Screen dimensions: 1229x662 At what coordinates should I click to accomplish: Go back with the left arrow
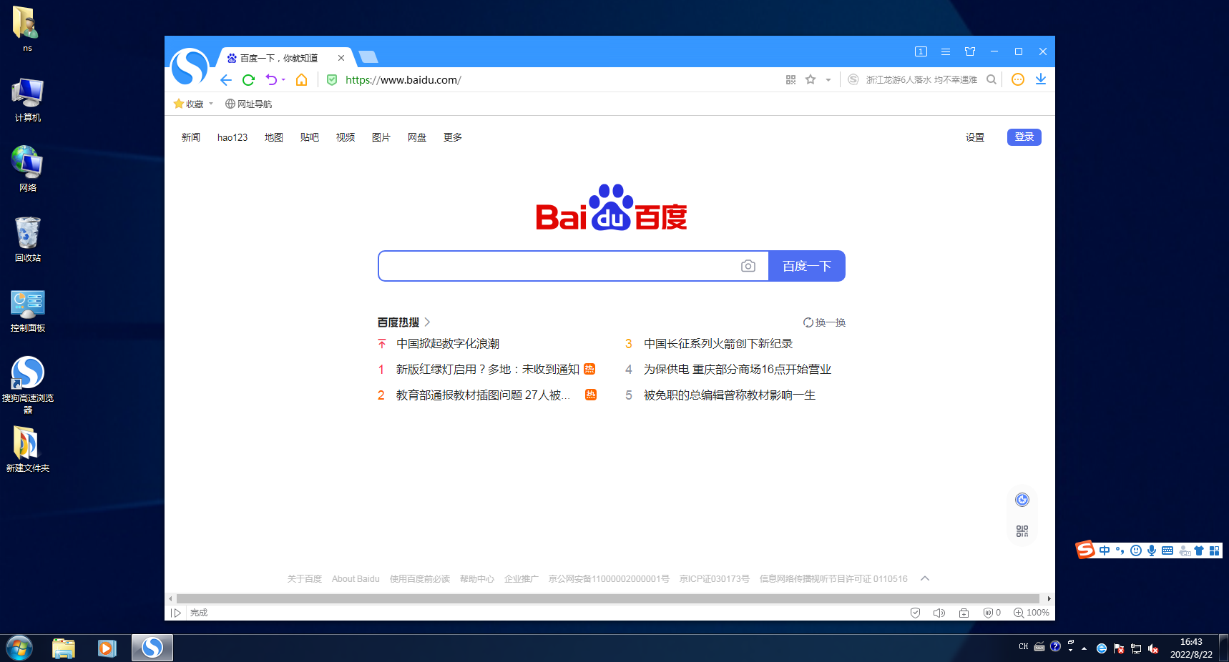[x=226, y=80]
